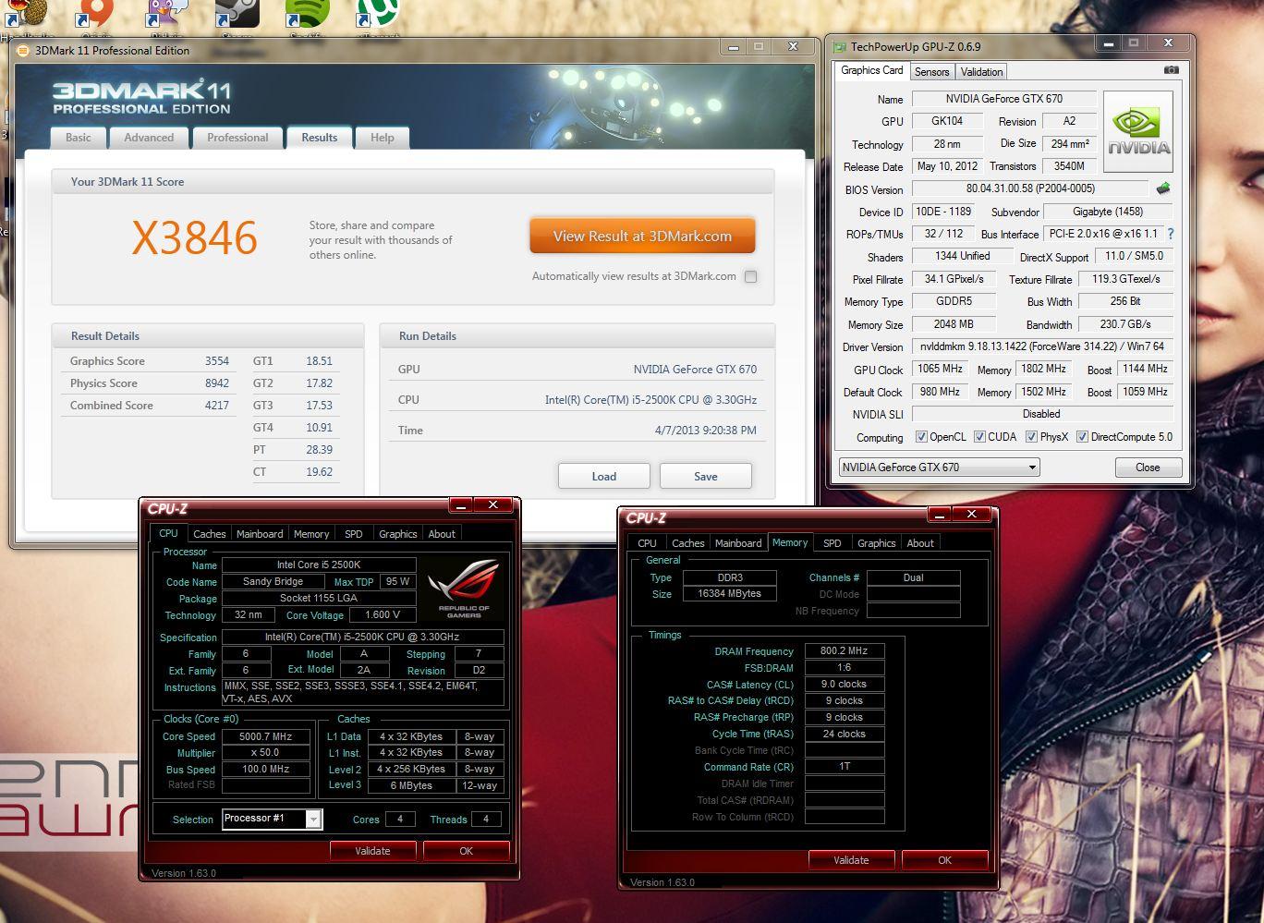Click the Core Speed value 5000.7 MHz
Screen dimensions: 1264x923
[x=265, y=736]
